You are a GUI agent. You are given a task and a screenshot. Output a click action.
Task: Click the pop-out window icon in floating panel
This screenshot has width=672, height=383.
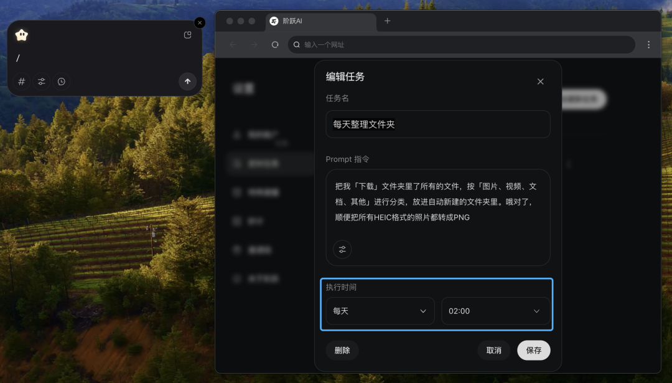pos(187,35)
